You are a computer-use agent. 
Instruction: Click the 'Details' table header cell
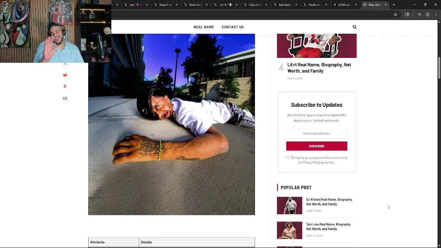point(197,242)
